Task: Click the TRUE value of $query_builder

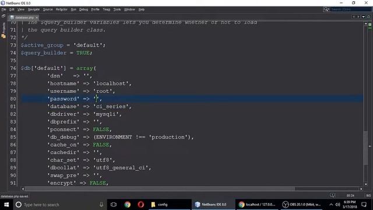Action: coord(83,53)
